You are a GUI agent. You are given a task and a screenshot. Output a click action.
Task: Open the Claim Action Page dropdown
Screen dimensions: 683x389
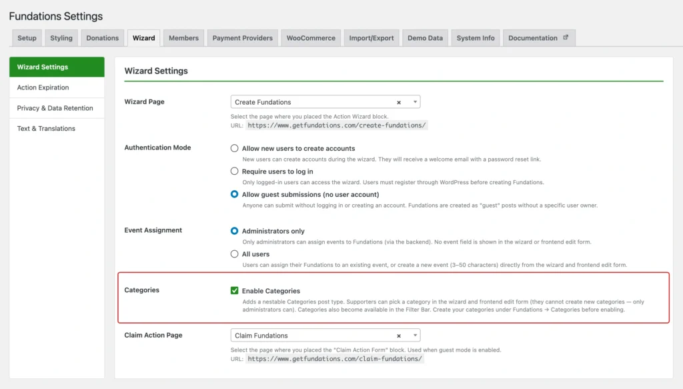coord(325,336)
